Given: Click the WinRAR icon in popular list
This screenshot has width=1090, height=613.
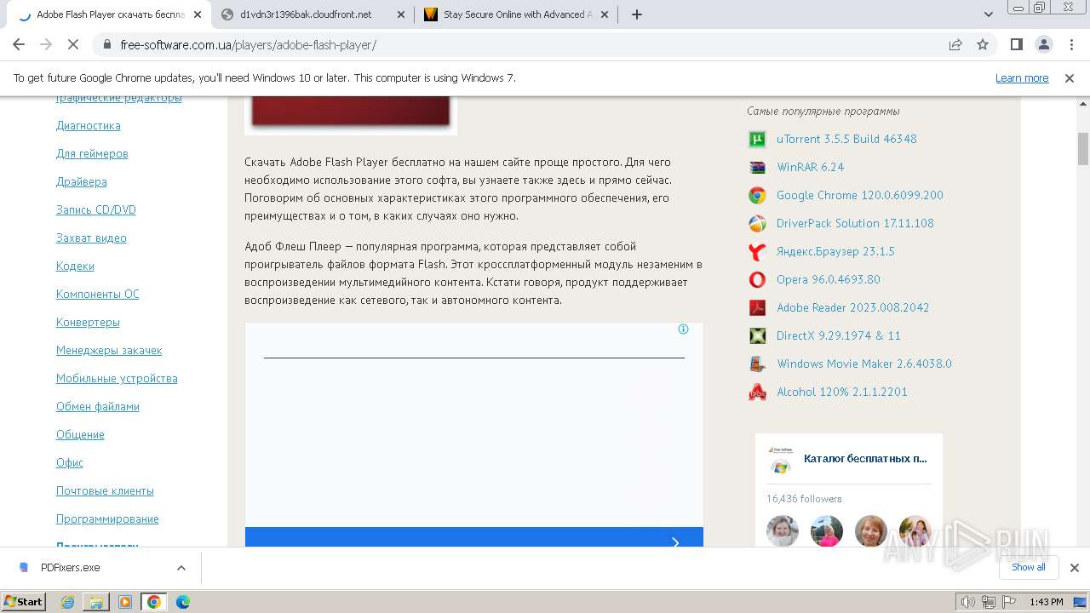Looking at the screenshot, I should point(757,168).
